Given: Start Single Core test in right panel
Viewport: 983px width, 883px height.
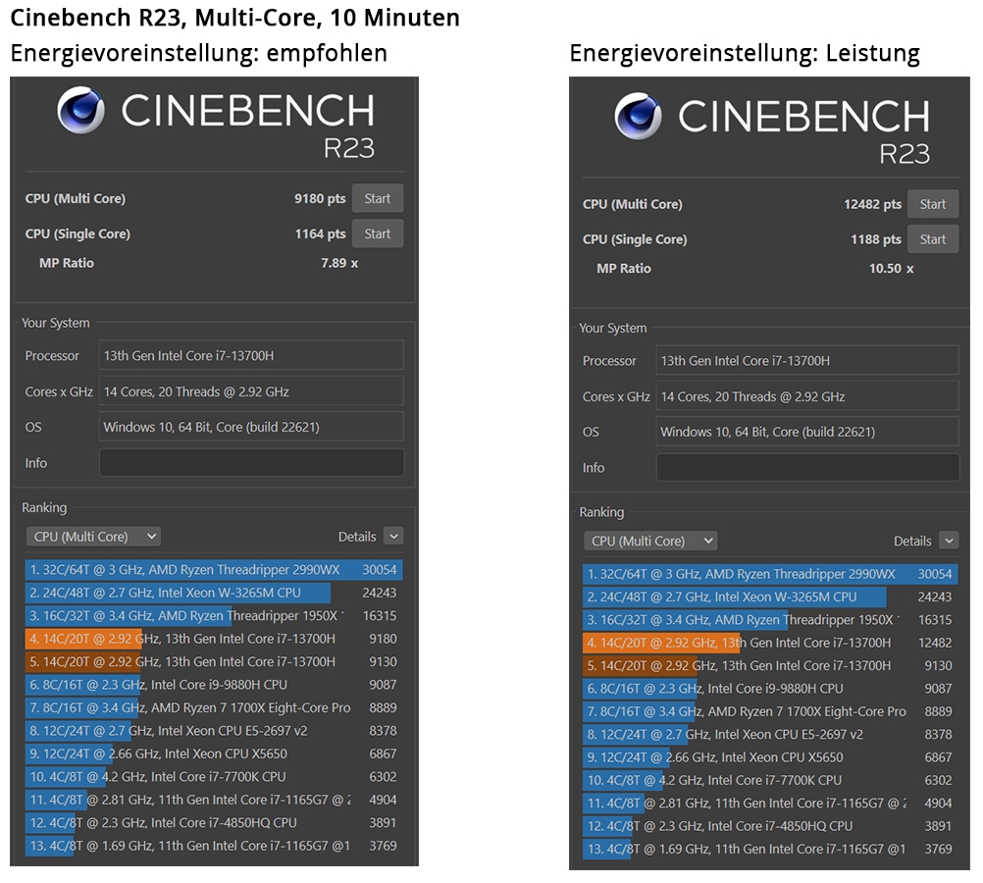Looking at the screenshot, I should 933,239.
